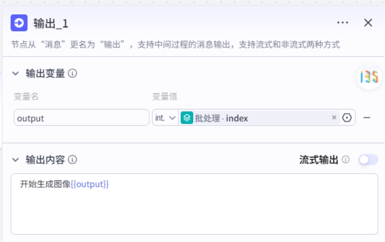Click the output node icon beside 输出_1
The height and width of the screenshot is (242, 385).
[19, 23]
